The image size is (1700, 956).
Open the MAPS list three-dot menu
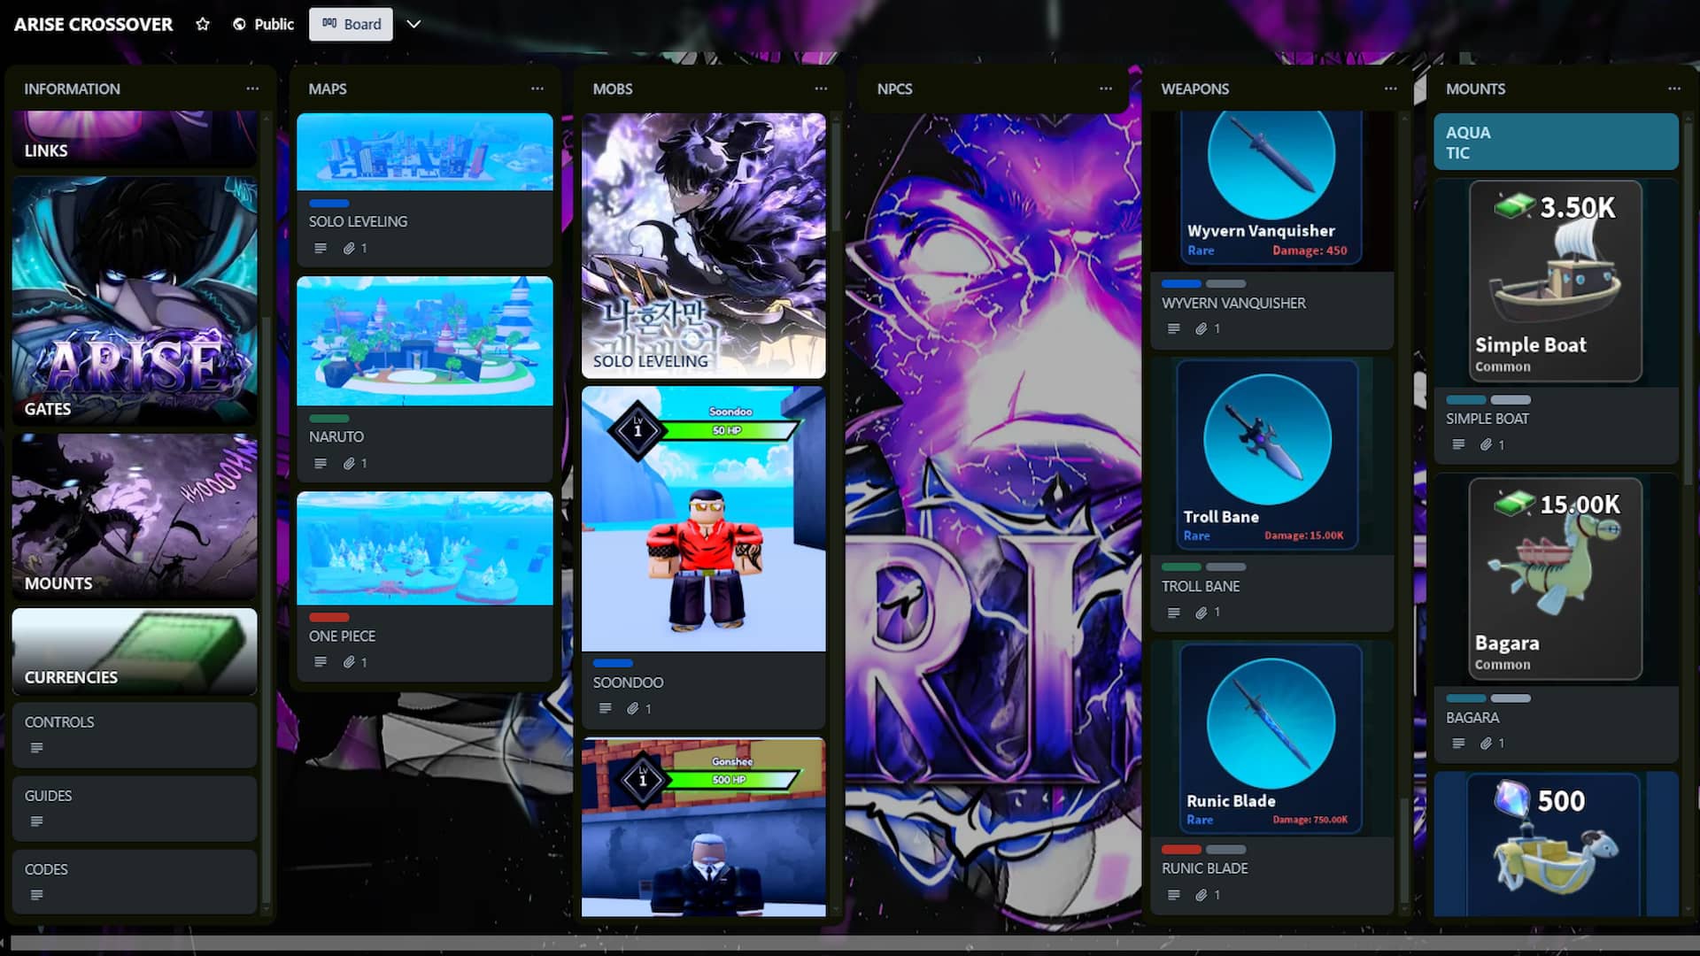(537, 89)
